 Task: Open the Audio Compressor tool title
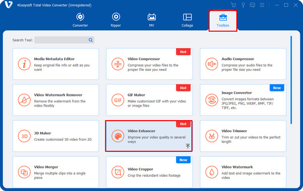click(x=238, y=59)
